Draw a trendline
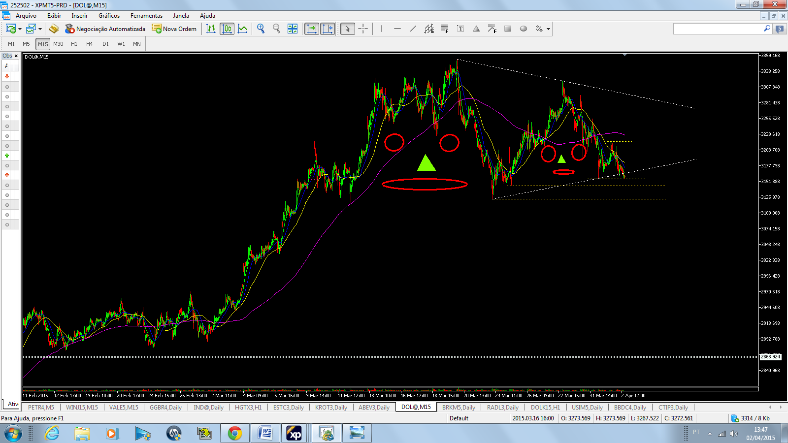This screenshot has height=443, width=788. (x=413, y=29)
